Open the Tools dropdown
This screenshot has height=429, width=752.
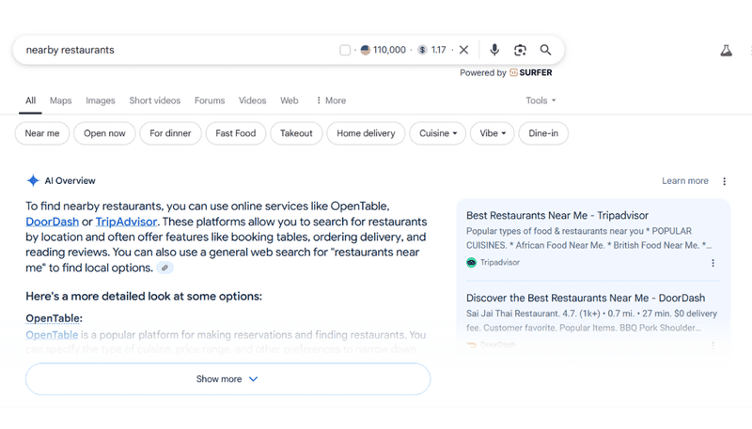[x=540, y=100]
